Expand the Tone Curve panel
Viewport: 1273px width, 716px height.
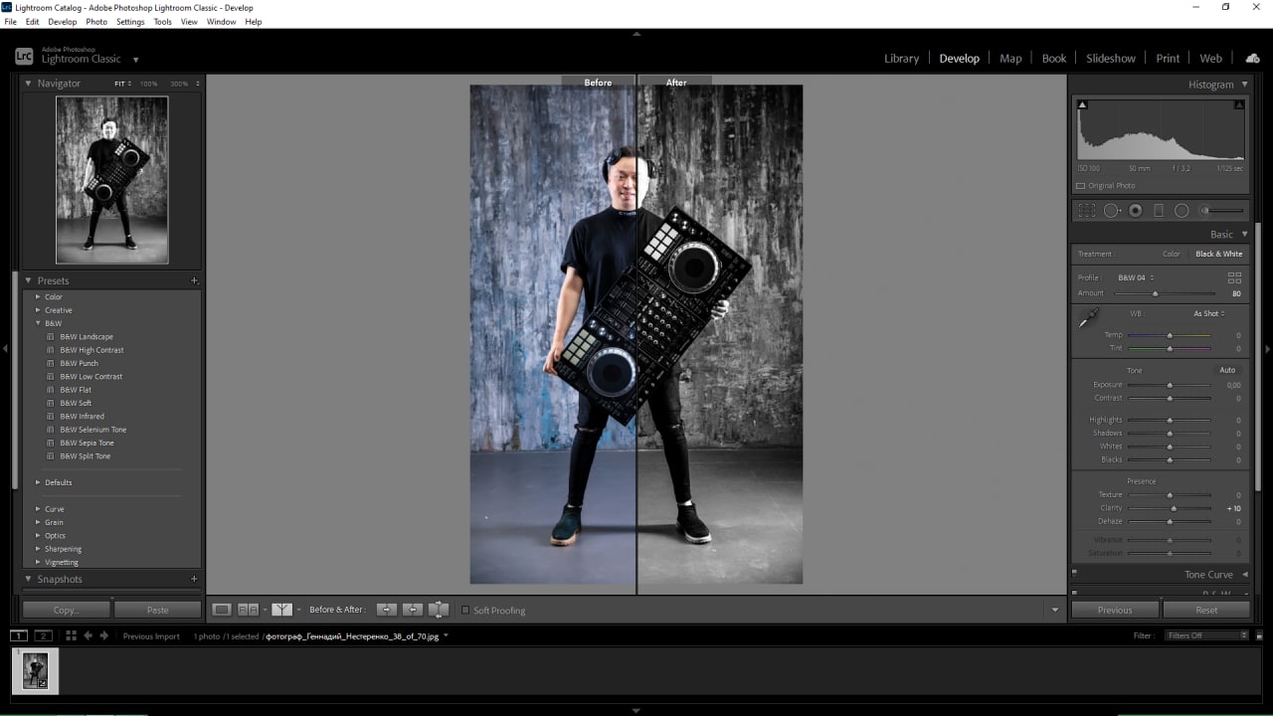pos(1243,575)
